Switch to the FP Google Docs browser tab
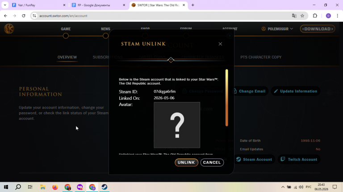This screenshot has height=192, width=343. pos(96,5)
